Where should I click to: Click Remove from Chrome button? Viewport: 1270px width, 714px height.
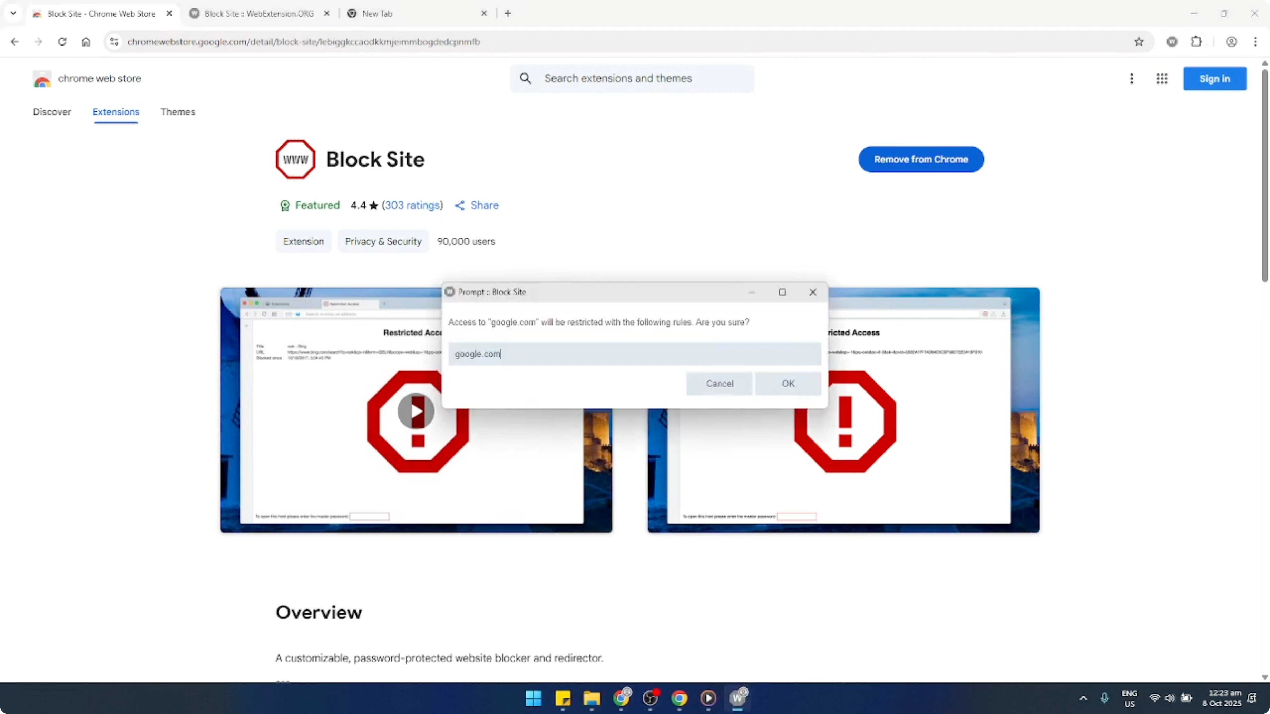pyautogui.click(x=921, y=159)
